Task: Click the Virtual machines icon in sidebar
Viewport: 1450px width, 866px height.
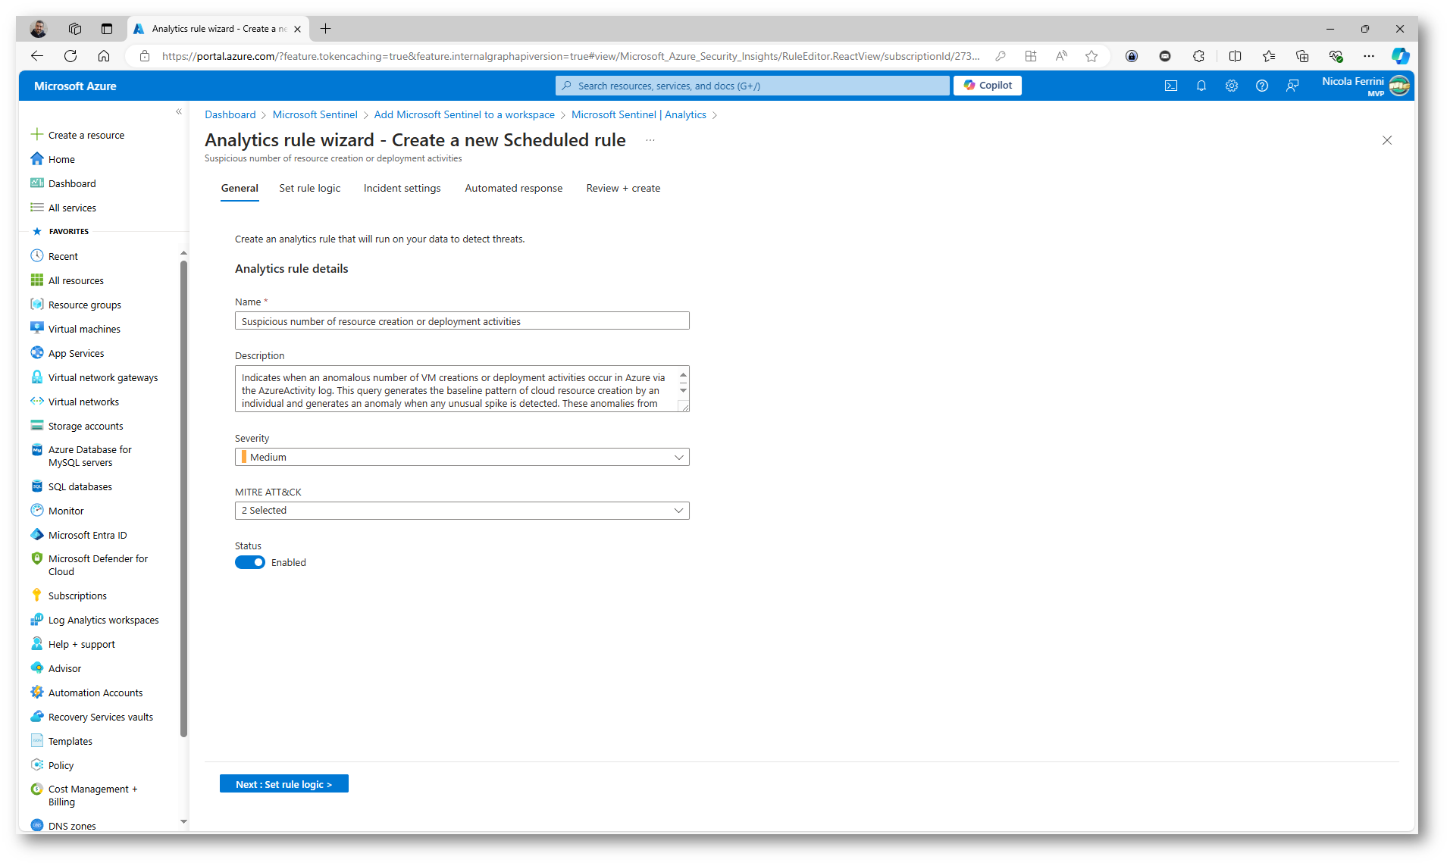Action: coord(36,328)
